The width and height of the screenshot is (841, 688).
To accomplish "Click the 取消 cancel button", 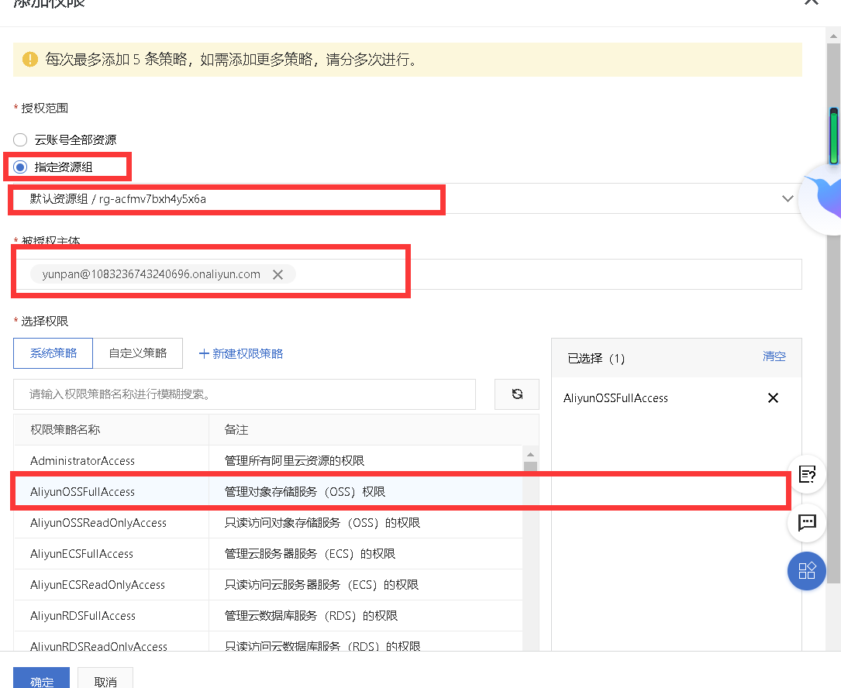I will pos(105,678).
